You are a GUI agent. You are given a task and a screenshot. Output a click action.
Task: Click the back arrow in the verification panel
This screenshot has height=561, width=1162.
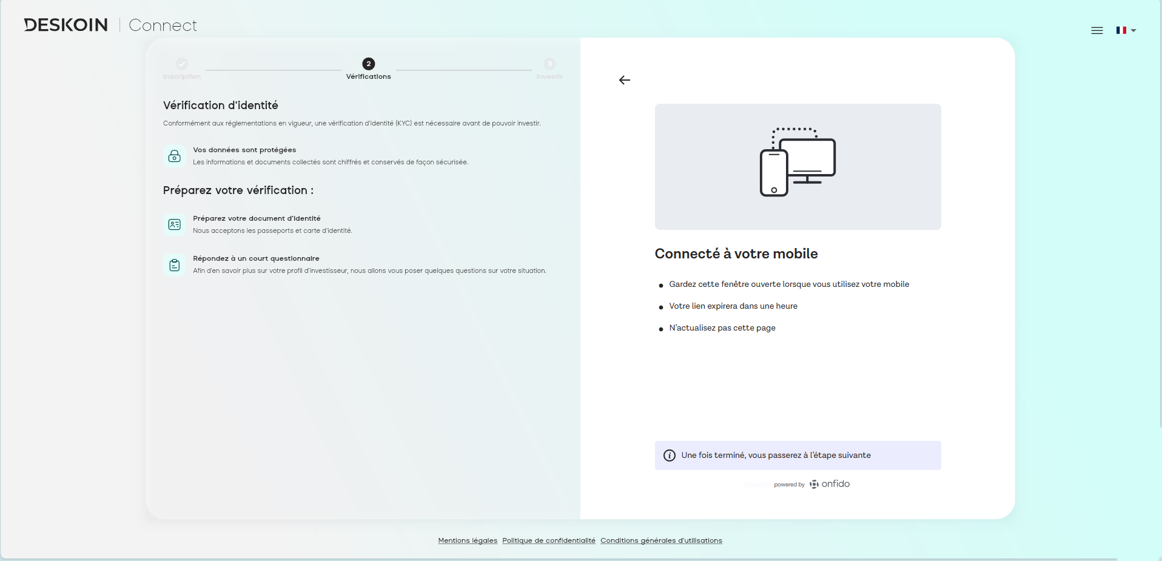coord(624,79)
